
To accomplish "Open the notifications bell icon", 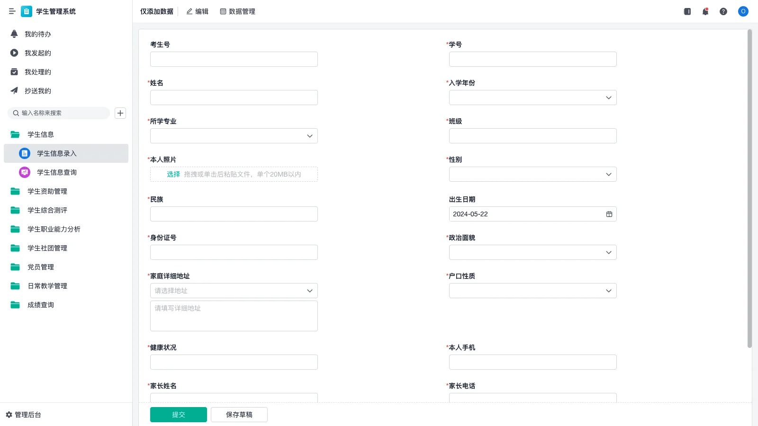I will (x=705, y=11).
